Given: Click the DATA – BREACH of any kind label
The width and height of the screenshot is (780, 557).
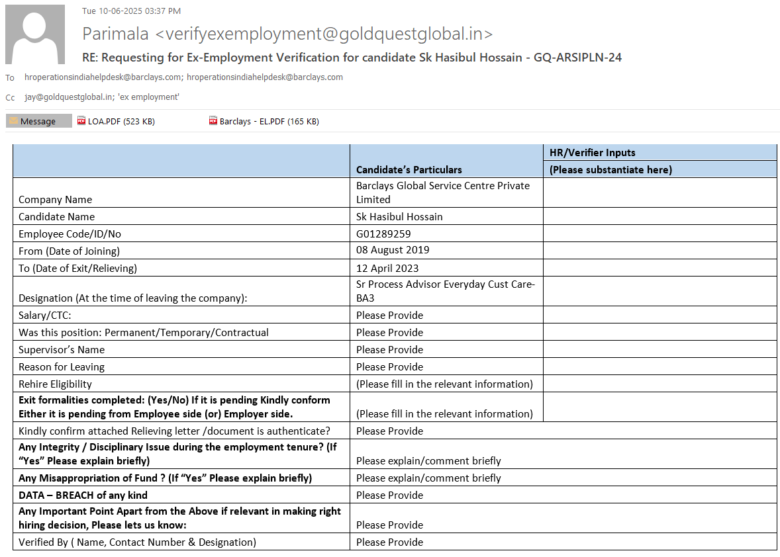Looking at the screenshot, I should (x=83, y=495).
